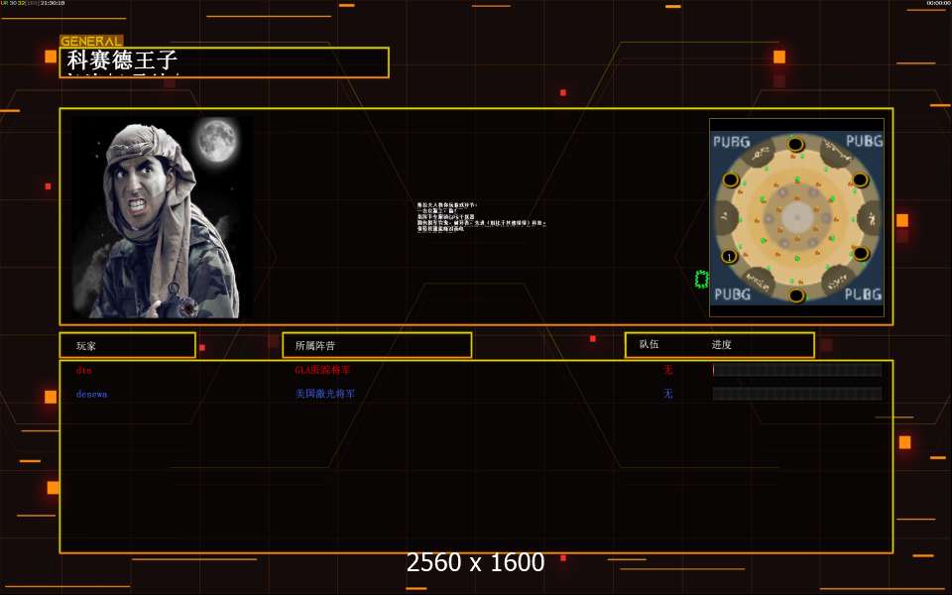Image resolution: width=952 pixels, height=595 pixels.
Task: Select the red player name dts
Action: (83, 370)
